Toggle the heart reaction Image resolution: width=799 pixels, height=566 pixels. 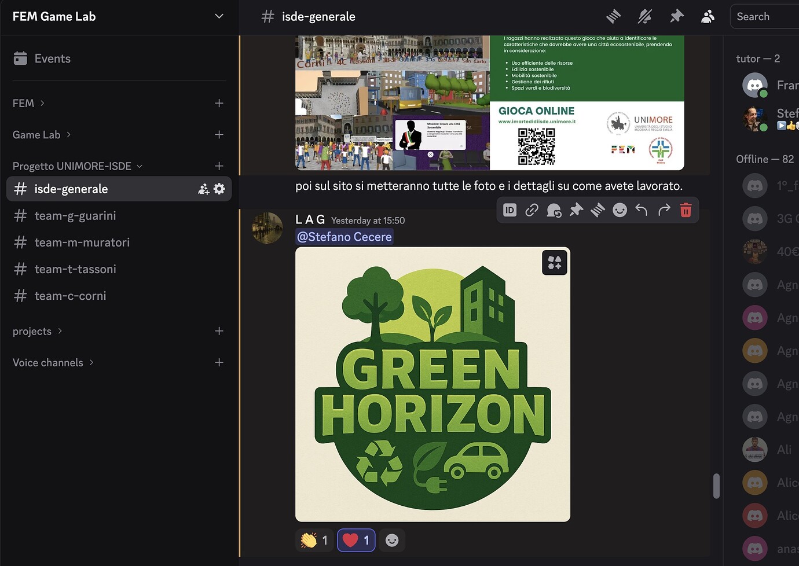(x=356, y=541)
